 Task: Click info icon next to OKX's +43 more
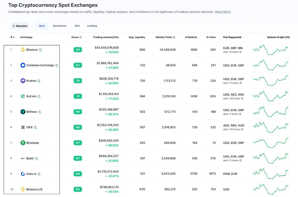[242, 129]
